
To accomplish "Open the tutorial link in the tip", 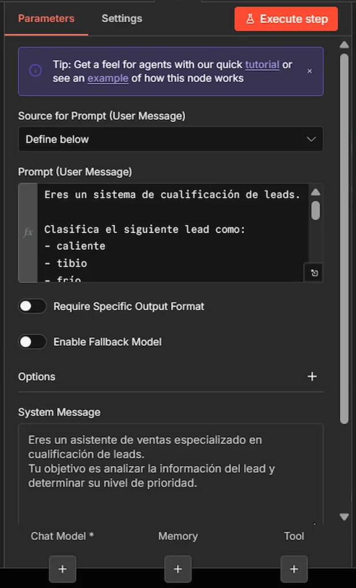I will coord(262,64).
